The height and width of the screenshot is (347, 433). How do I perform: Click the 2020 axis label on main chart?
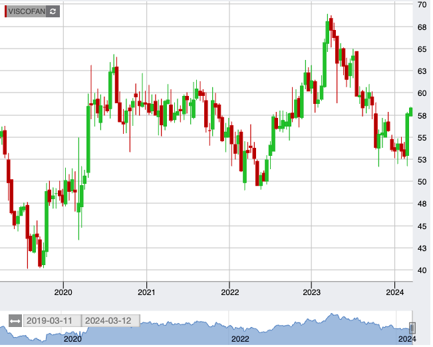(x=63, y=292)
